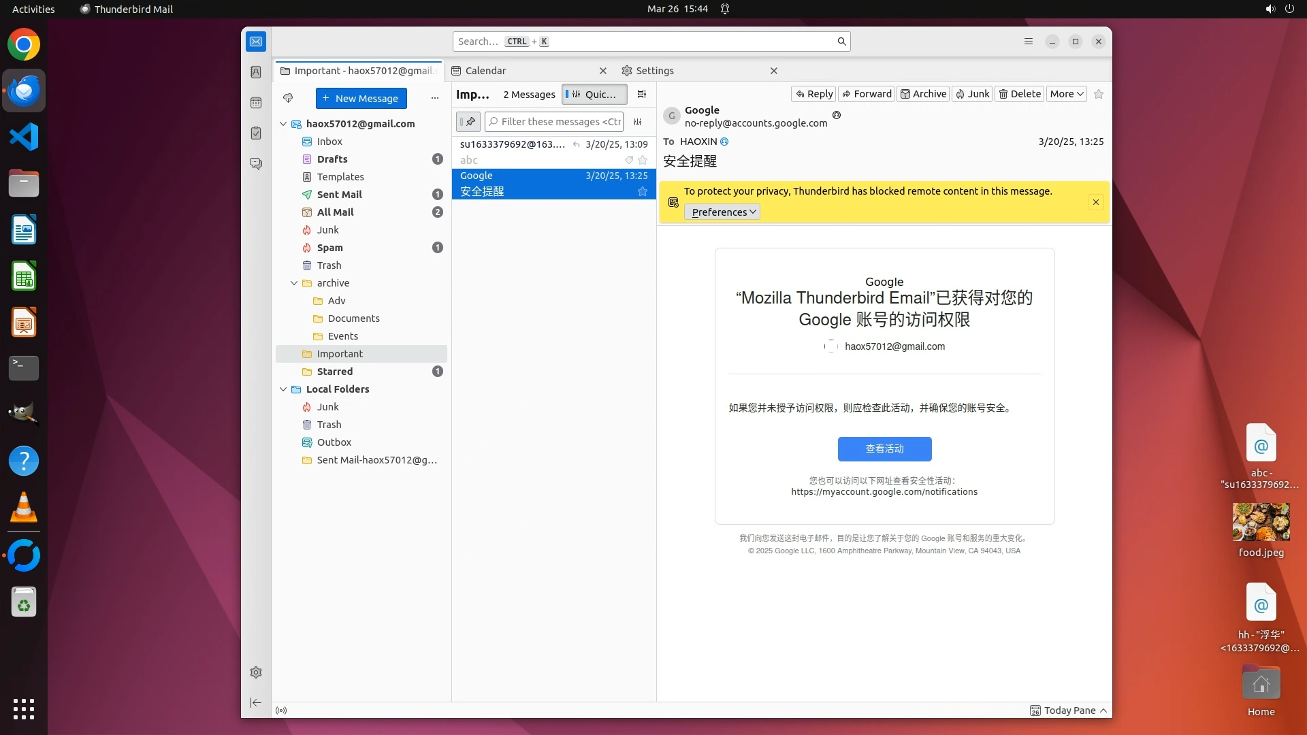Open the Tasks space icon
This screenshot has height=735, width=1307.
(x=256, y=133)
